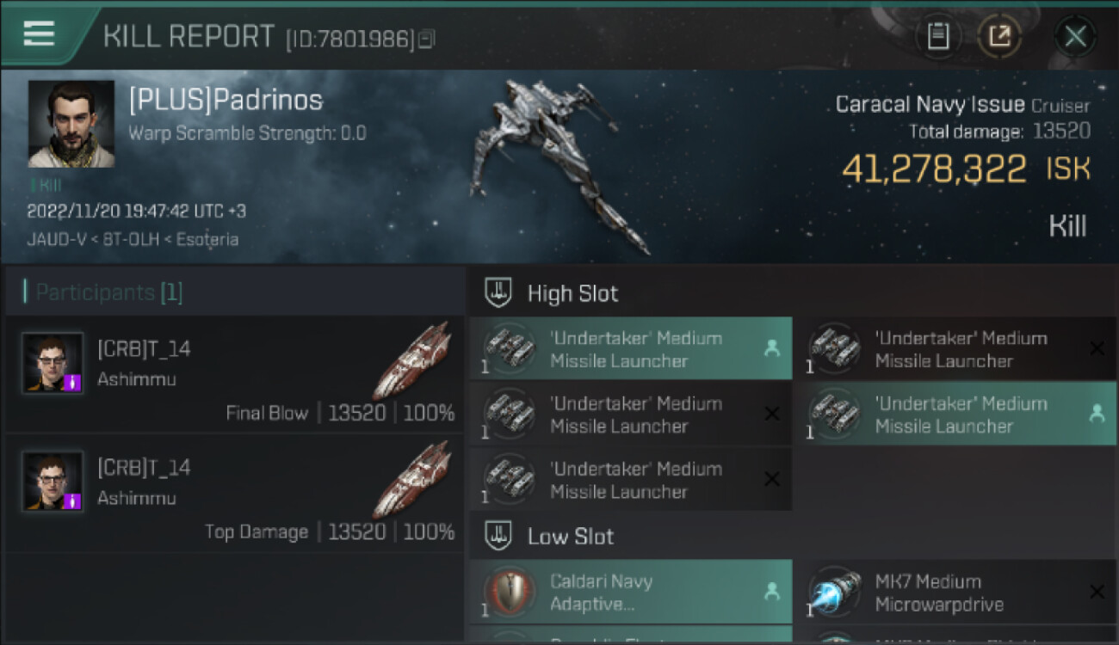Click the Ashimmu ship icon on Final Blow row
This screenshot has width=1119, height=645.
click(411, 361)
